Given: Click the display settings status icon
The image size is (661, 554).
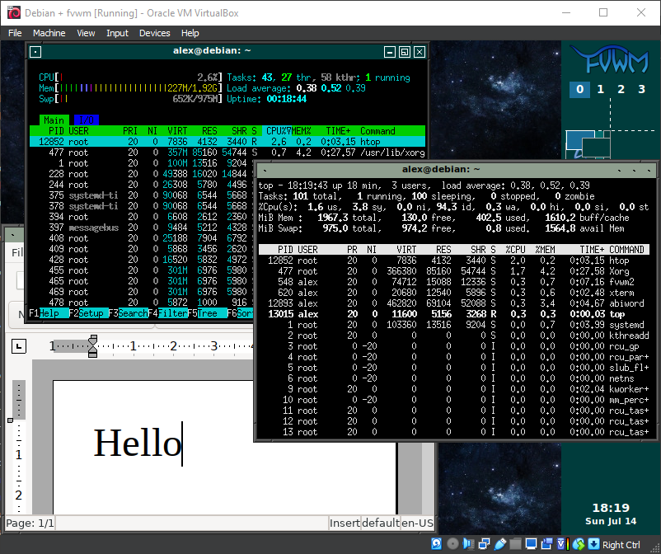Looking at the screenshot, I should point(531,544).
